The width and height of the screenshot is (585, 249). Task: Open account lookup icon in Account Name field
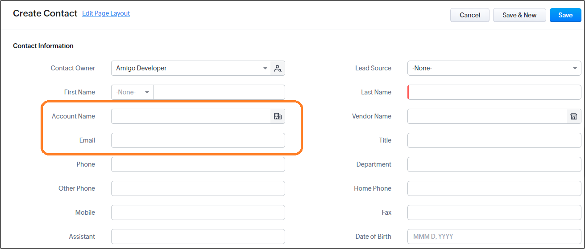(278, 116)
